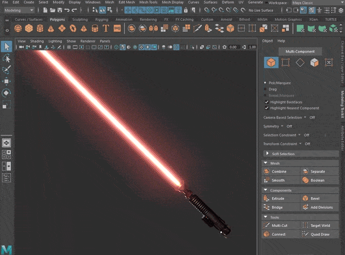The image size is (345, 255).
Task: Select Drag radio option
Action: (x=265, y=89)
